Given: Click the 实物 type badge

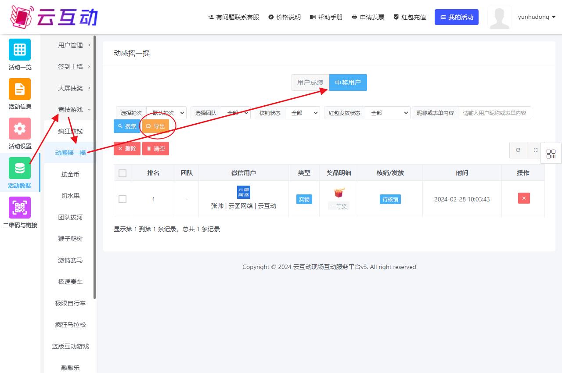Looking at the screenshot, I should click(x=304, y=199).
